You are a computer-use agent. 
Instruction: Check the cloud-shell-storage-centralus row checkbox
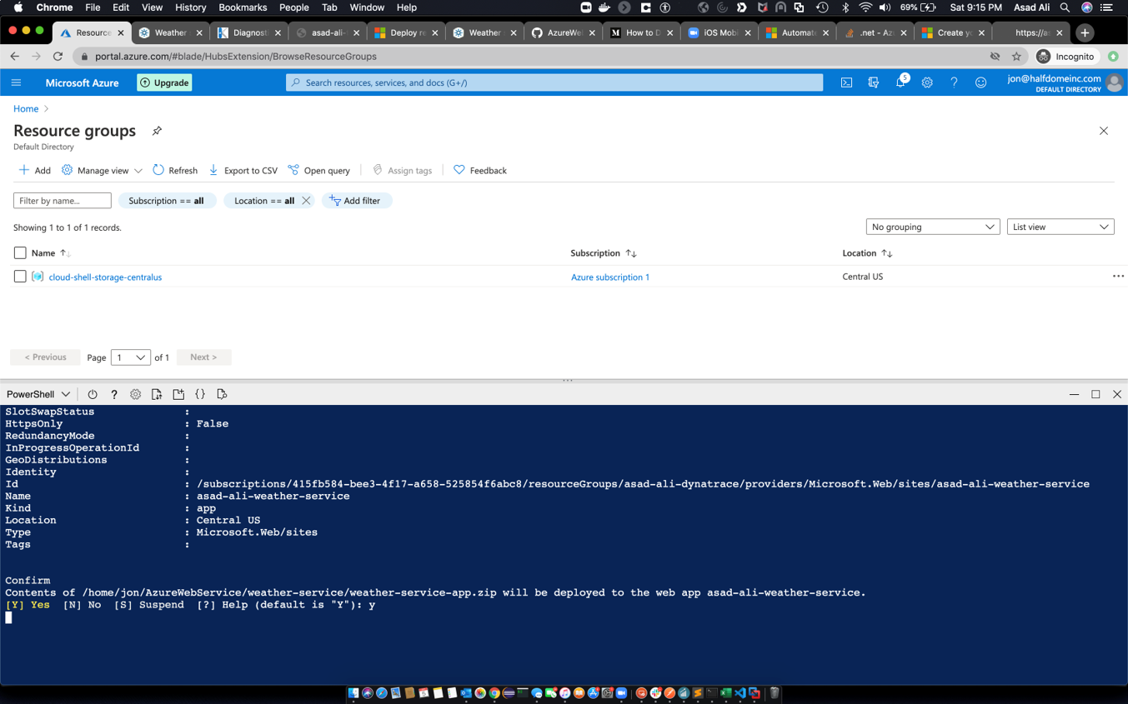[20, 277]
